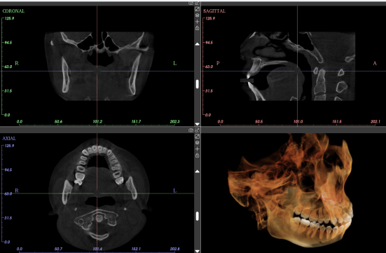Viewport: 386px width, 253px height.
Task: Toggle the lock icon beside the axial view
Action: [197, 156]
